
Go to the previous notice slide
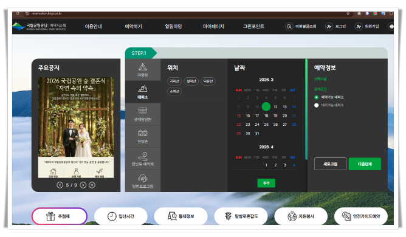60,185
